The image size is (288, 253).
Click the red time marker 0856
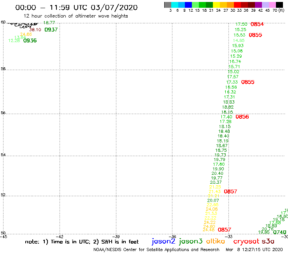[242, 117]
